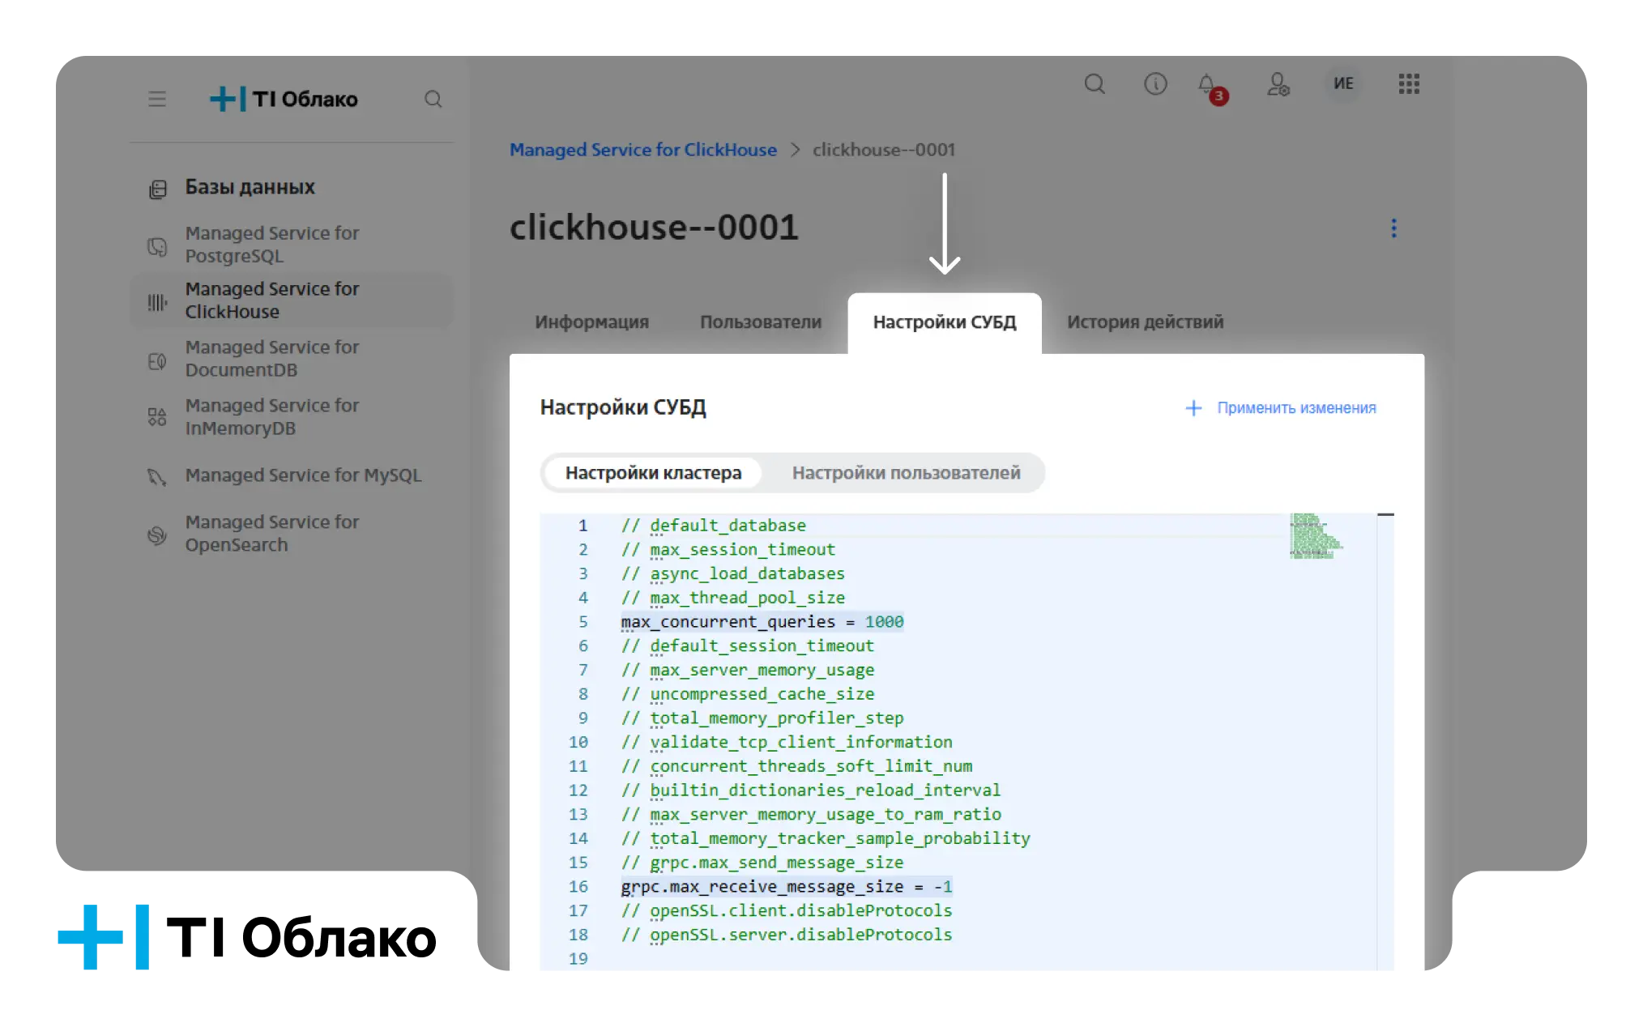Image resolution: width=1643 pixels, height=1027 pixels.
Task: Click the Настройки СУБД panel heading
Action: [623, 407]
